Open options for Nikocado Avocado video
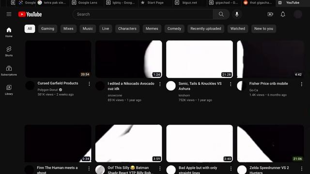This screenshot has width=310, height=174. pos(160,84)
